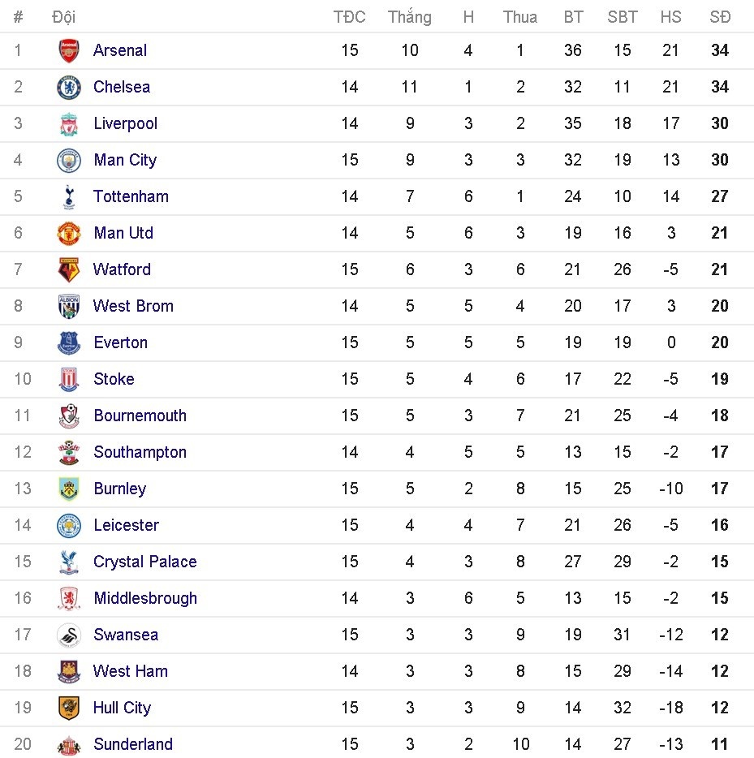
Task: Click the TĐC matches played header
Action: [350, 17]
